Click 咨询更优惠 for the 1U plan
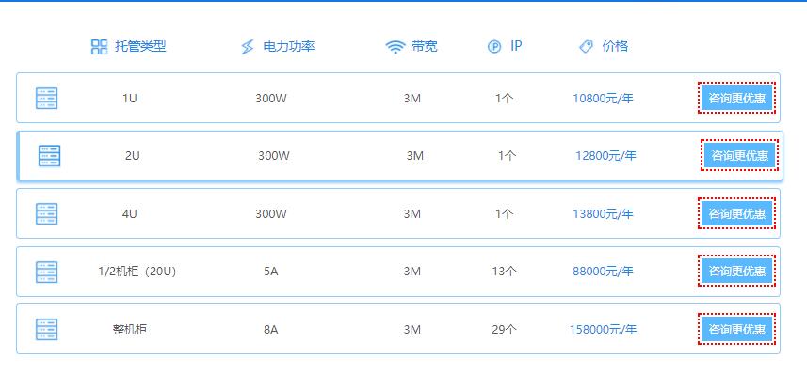807x373 pixels. point(736,98)
